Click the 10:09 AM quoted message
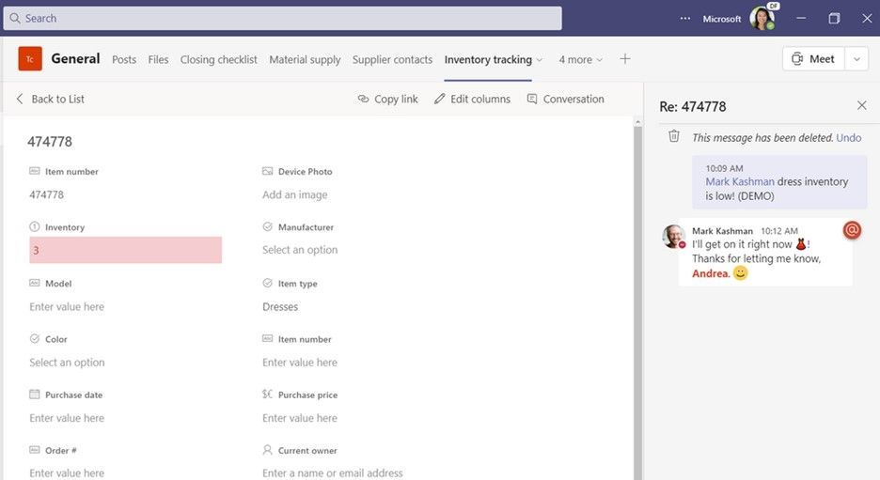 click(x=779, y=181)
